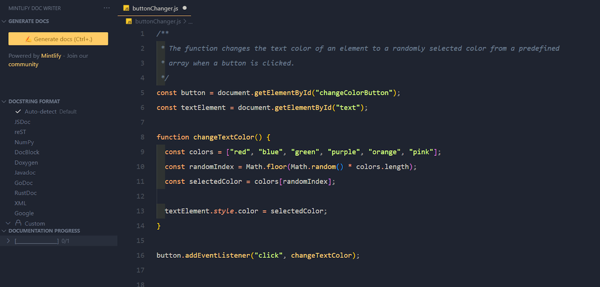Viewport: 600px width, 287px height.
Task: Click the Mintlify Doc Writer panel title
Action: pyautogui.click(x=35, y=8)
